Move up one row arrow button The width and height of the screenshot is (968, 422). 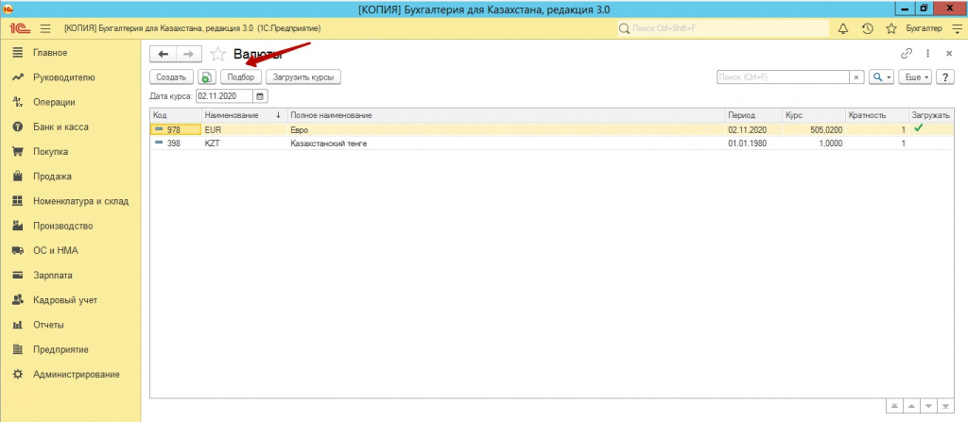tap(910, 405)
